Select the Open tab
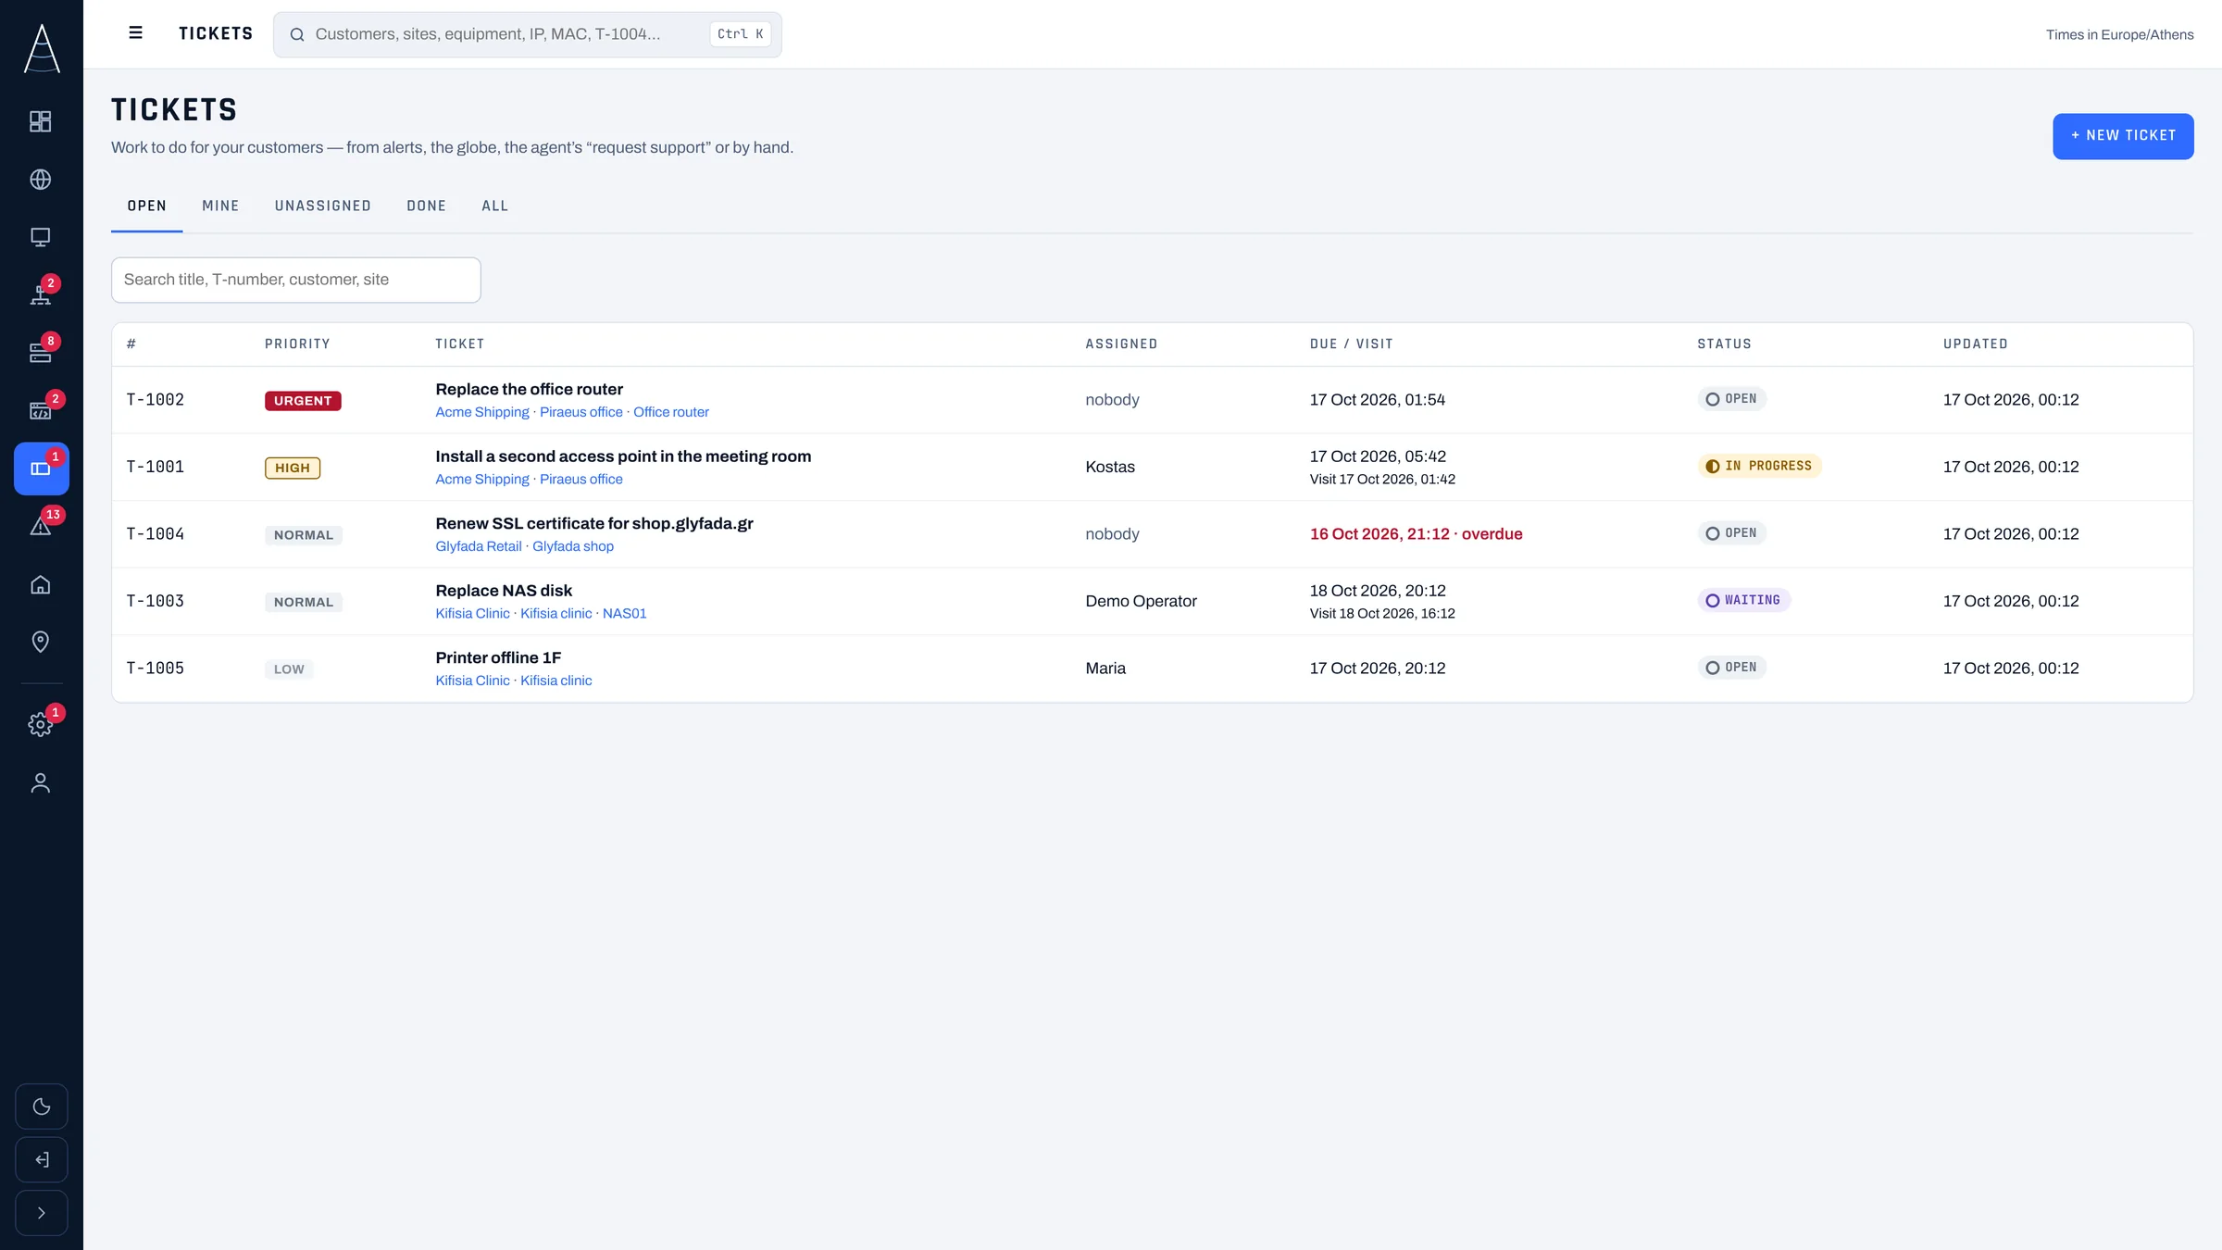This screenshot has height=1250, width=2222. 147,206
